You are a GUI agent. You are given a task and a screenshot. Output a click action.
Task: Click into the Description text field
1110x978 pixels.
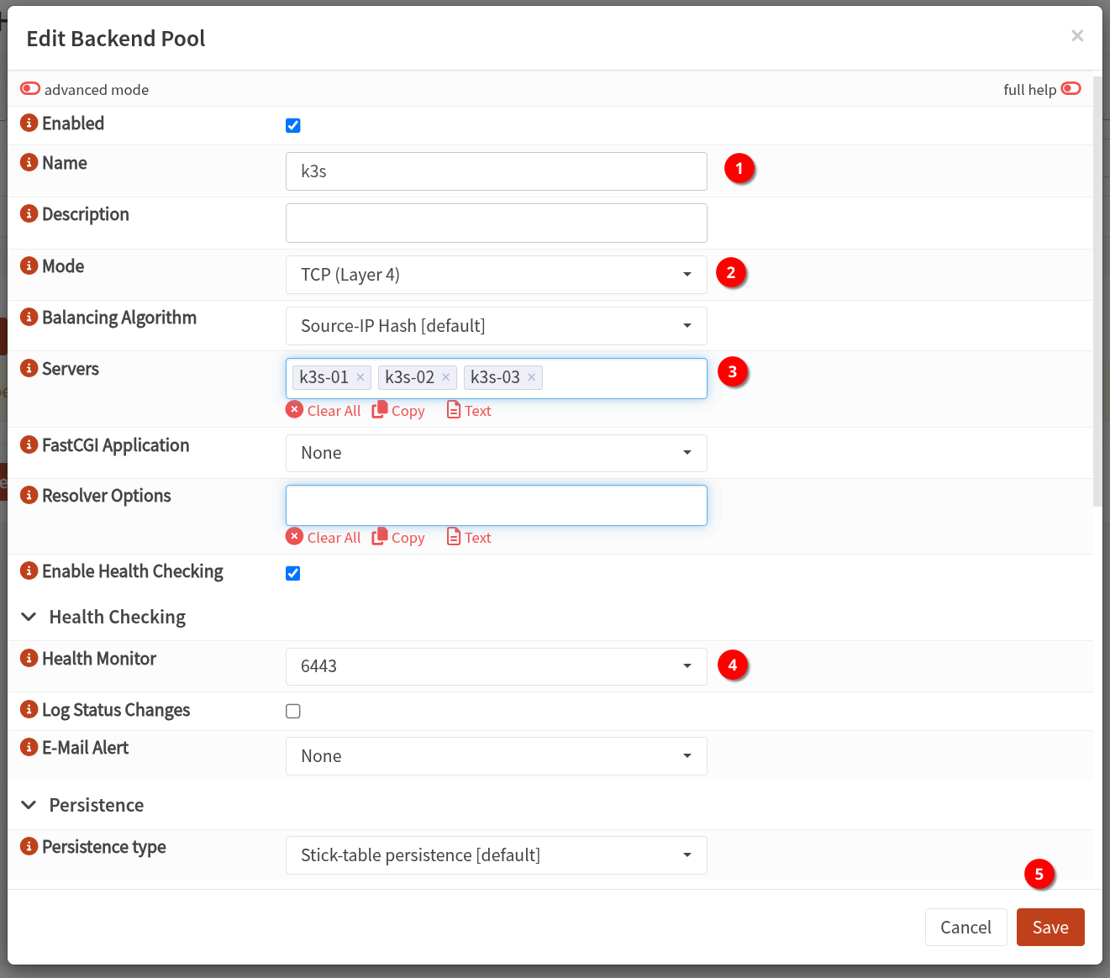pyautogui.click(x=496, y=223)
